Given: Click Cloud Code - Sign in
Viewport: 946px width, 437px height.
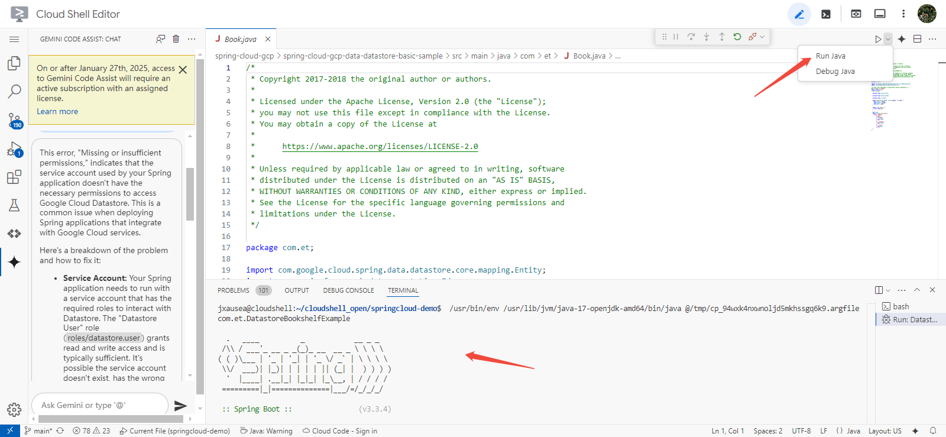Looking at the screenshot, I should (x=340, y=431).
